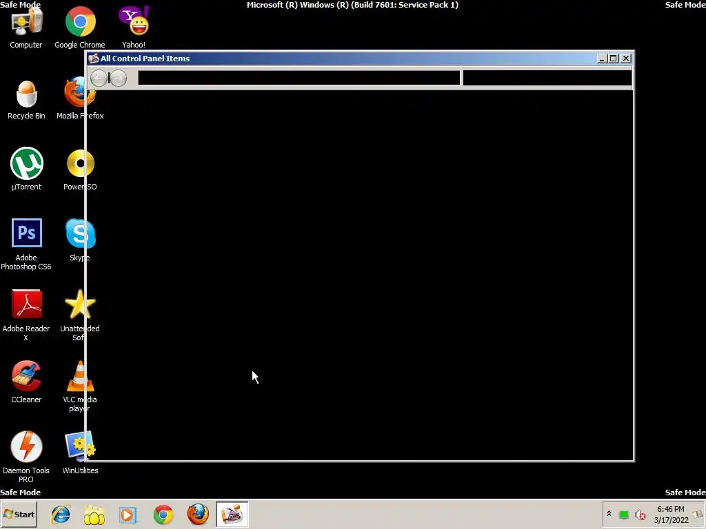Click the Start button
This screenshot has height=529, width=706.
coord(19,514)
